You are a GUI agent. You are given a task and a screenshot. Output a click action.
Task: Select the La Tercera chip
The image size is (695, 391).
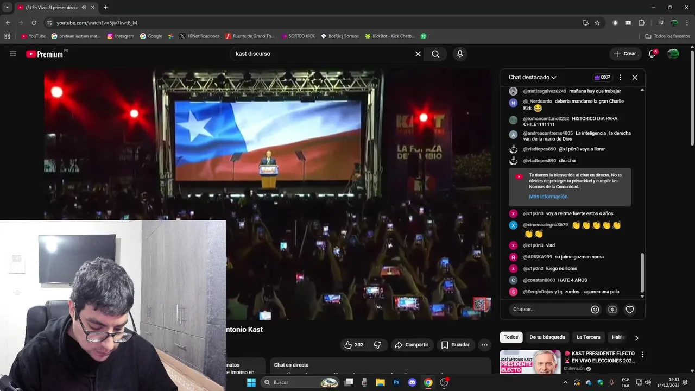tap(588, 337)
